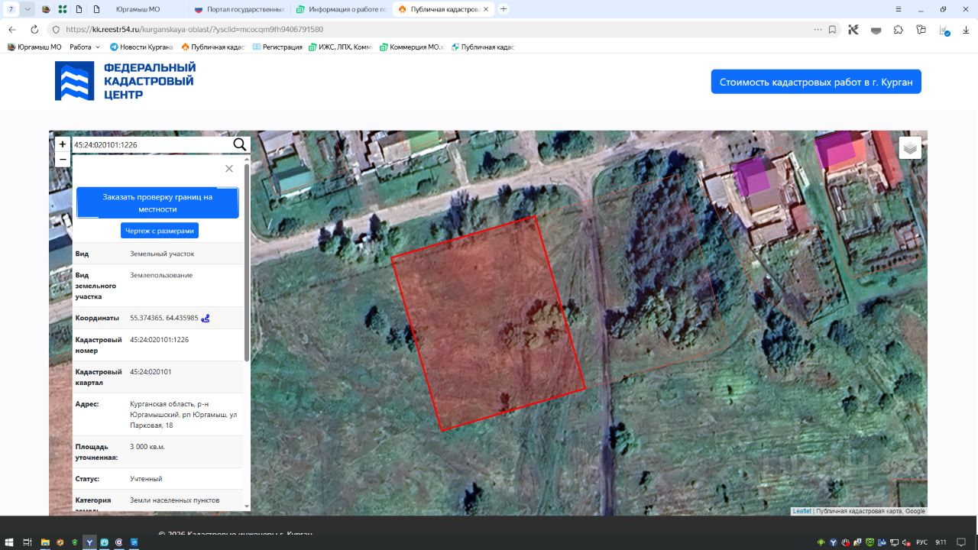Click Стоимость кадастровых работ в г. Курган button
Image resolution: width=978 pixels, height=550 pixels.
click(816, 82)
